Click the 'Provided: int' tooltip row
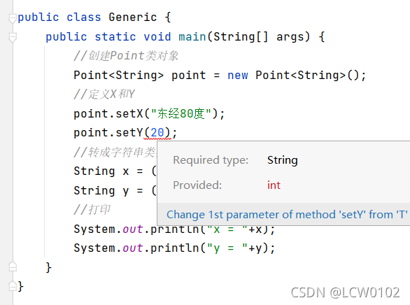 tap(227, 185)
